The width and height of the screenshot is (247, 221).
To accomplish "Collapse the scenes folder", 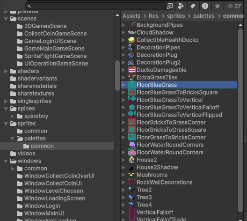I will 6,19.
